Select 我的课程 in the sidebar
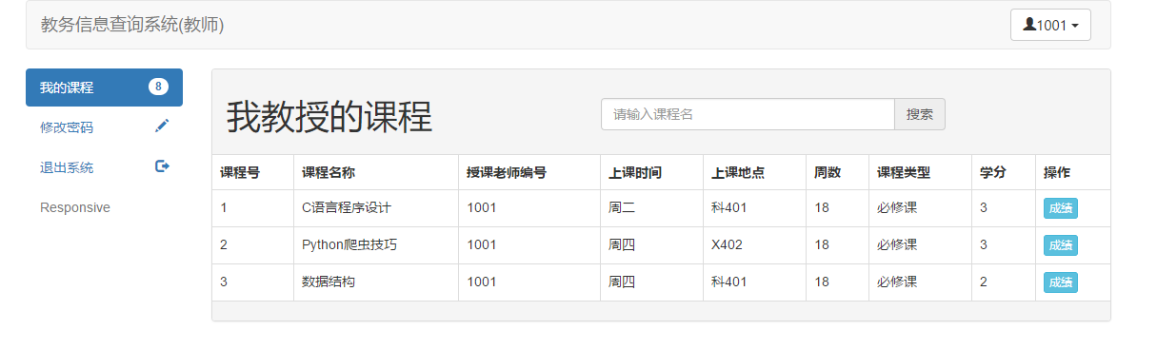 [104, 87]
